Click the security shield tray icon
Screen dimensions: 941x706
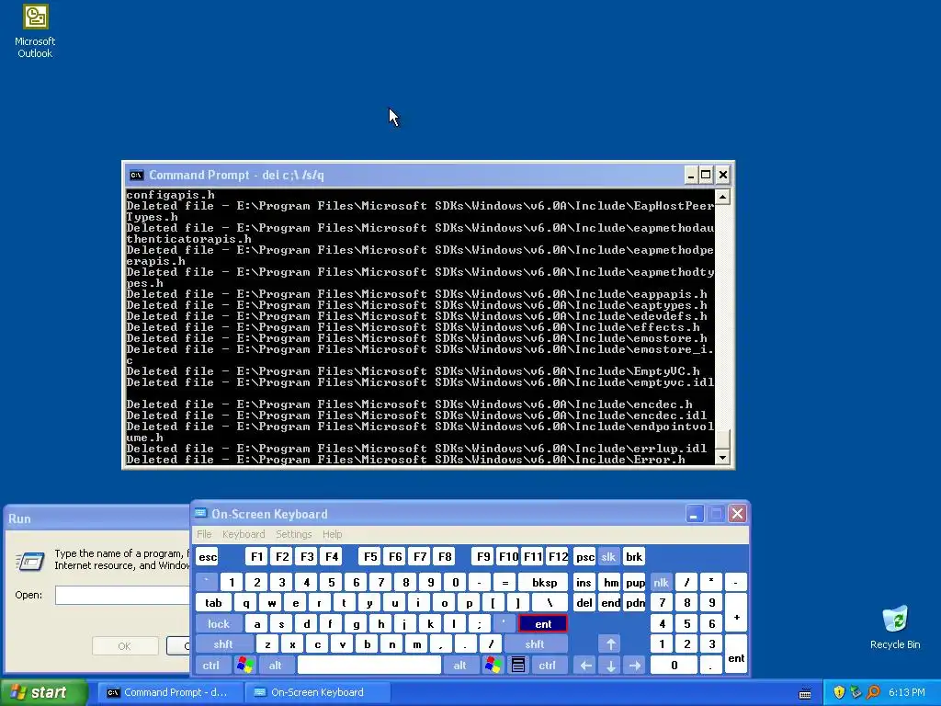pyautogui.click(x=839, y=692)
